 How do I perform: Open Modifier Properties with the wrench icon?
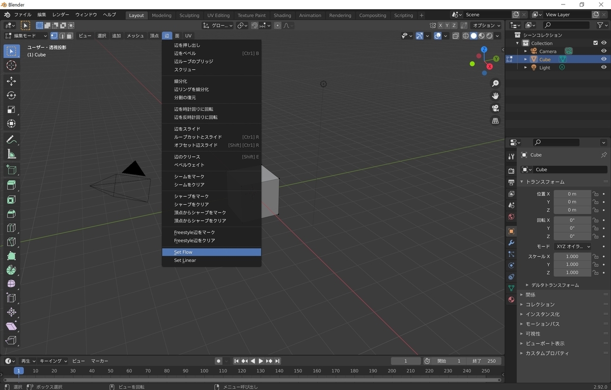click(511, 243)
